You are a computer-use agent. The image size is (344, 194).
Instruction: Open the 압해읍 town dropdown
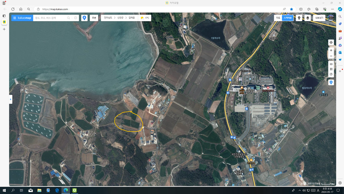click(x=132, y=18)
